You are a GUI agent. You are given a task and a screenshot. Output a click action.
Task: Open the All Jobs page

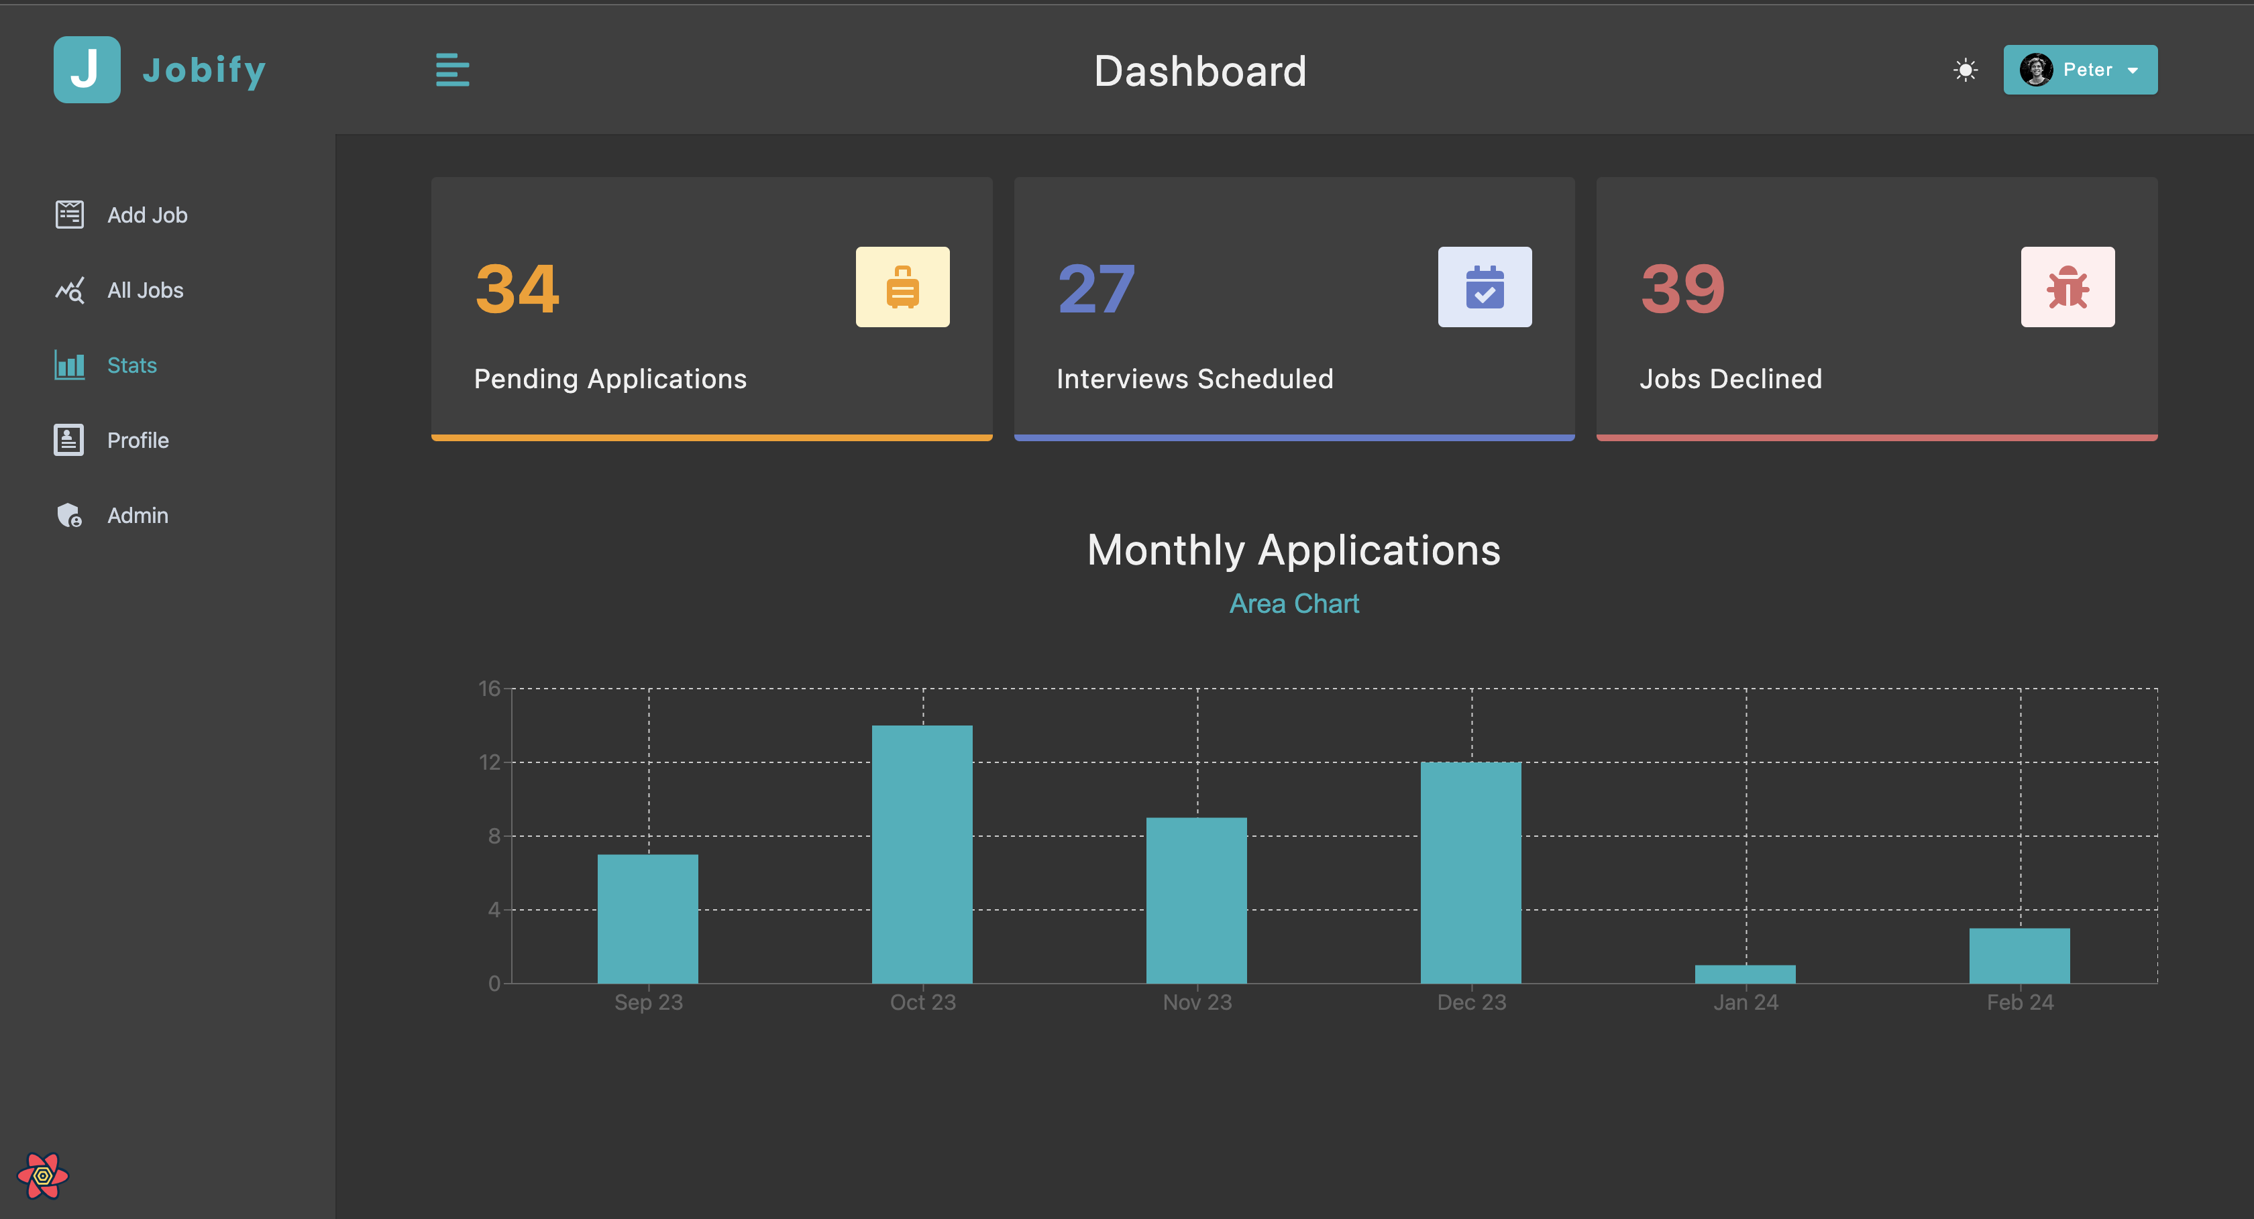(146, 290)
